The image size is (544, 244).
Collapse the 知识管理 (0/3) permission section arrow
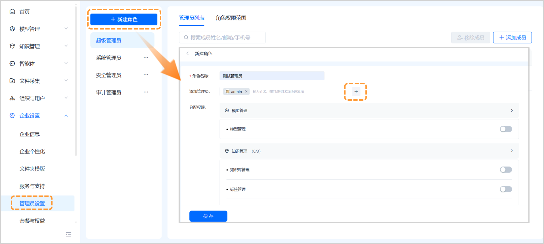coord(512,151)
